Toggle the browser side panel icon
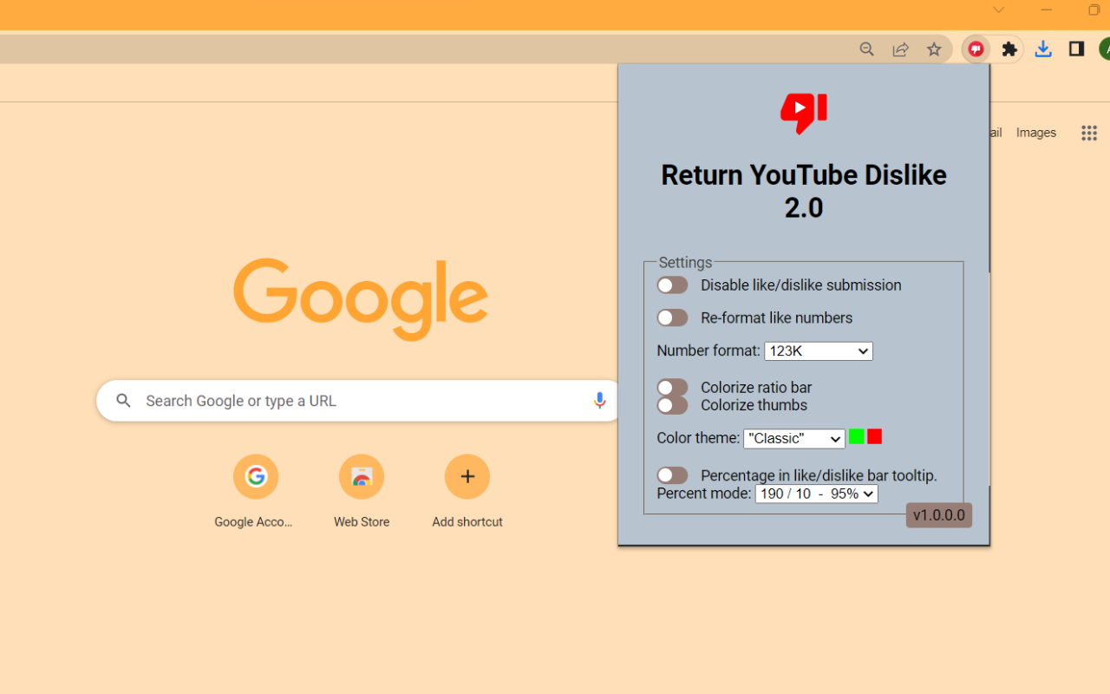 (1076, 49)
